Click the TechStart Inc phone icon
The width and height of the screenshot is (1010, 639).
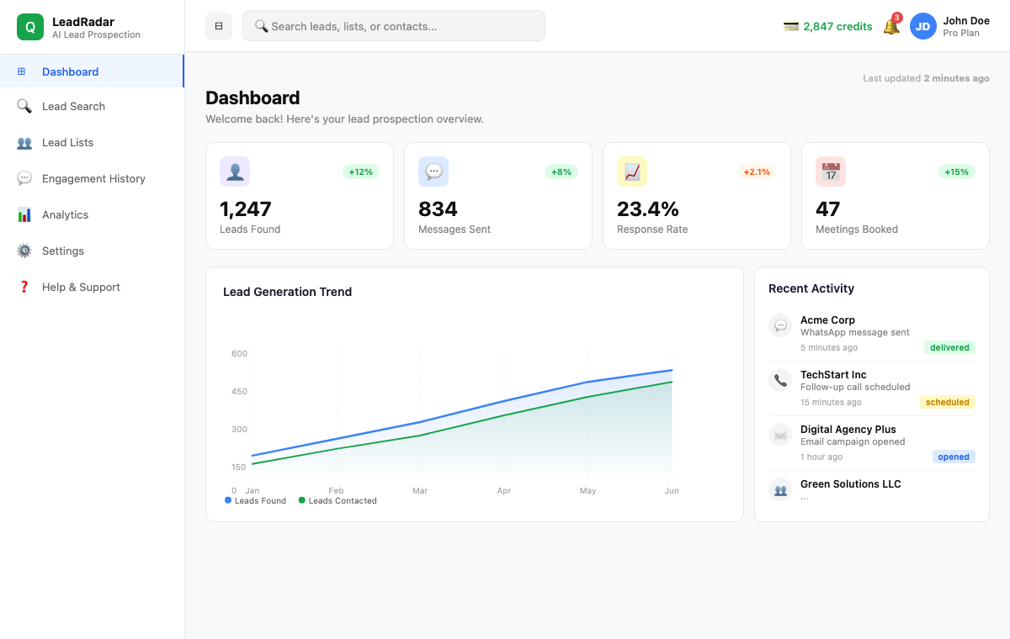click(780, 380)
